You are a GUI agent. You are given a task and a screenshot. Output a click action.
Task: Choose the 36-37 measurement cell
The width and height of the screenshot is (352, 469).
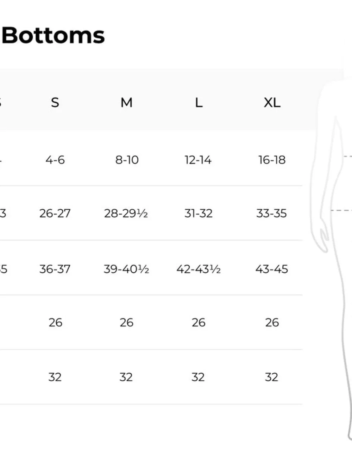tap(55, 269)
